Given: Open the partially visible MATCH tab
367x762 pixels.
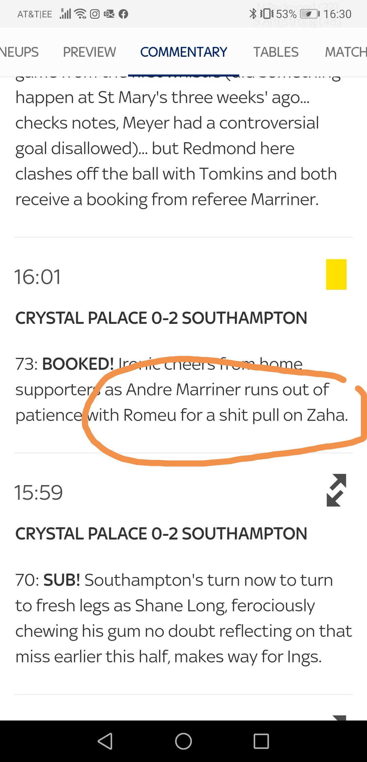Looking at the screenshot, I should 346,52.
